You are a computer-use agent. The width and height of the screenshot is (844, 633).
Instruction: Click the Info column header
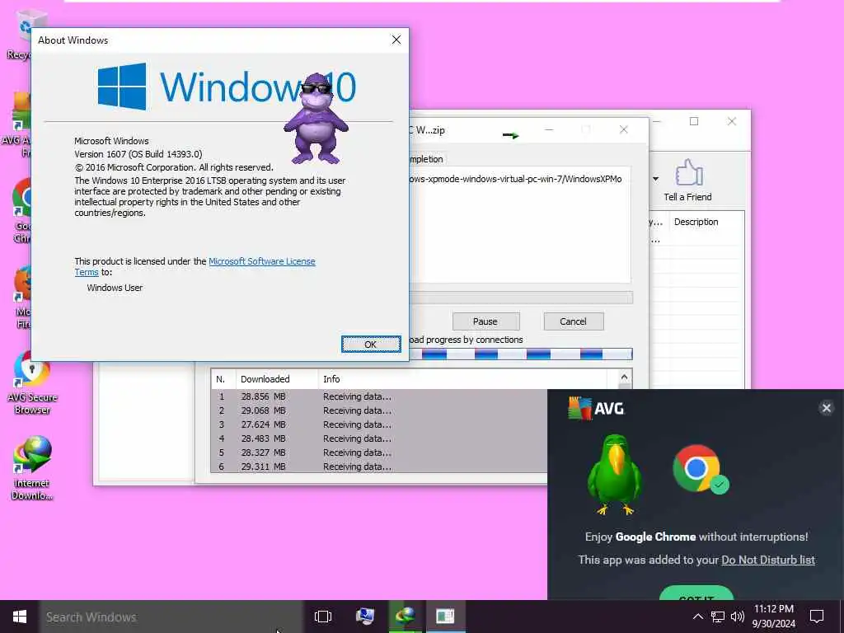click(463, 379)
